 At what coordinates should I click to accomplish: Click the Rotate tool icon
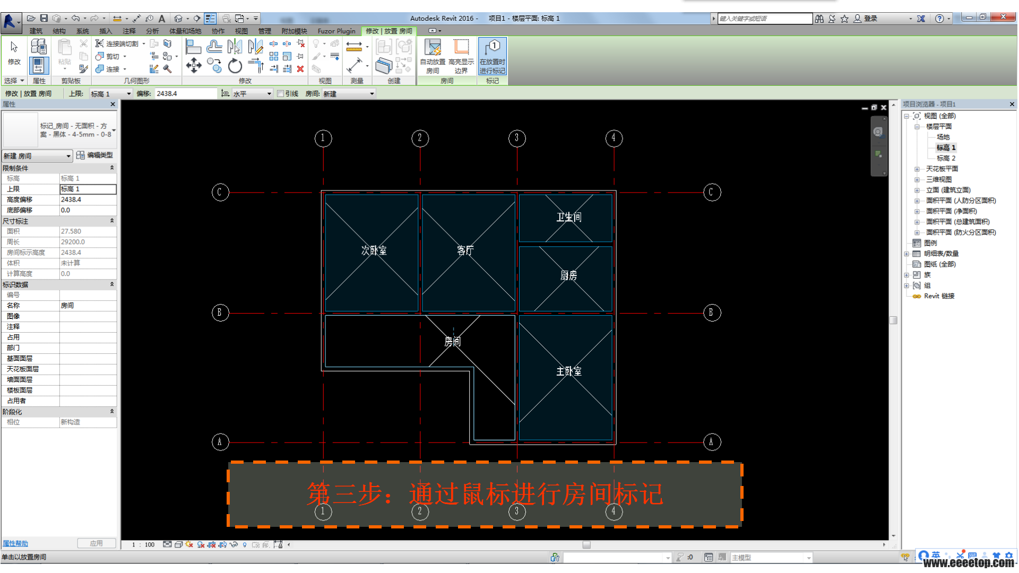235,66
